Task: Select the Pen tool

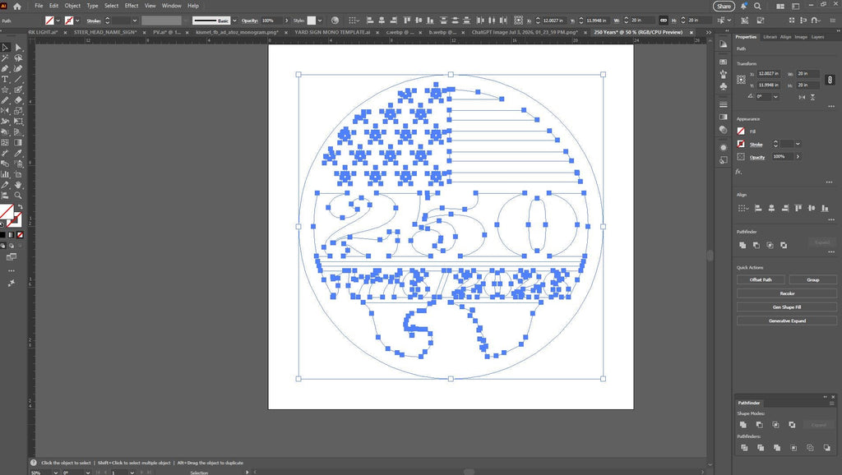Action: point(6,69)
